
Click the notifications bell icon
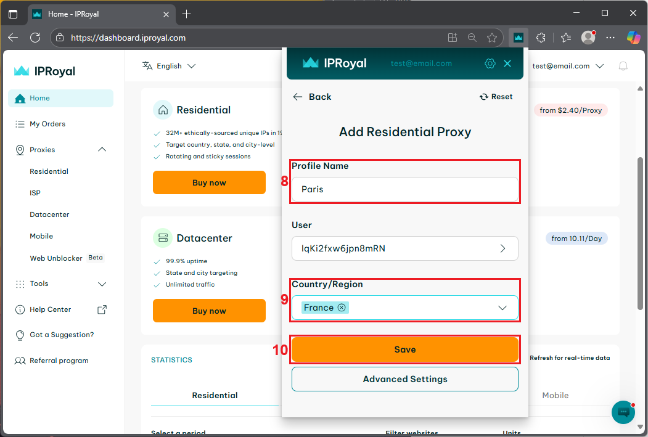623,66
